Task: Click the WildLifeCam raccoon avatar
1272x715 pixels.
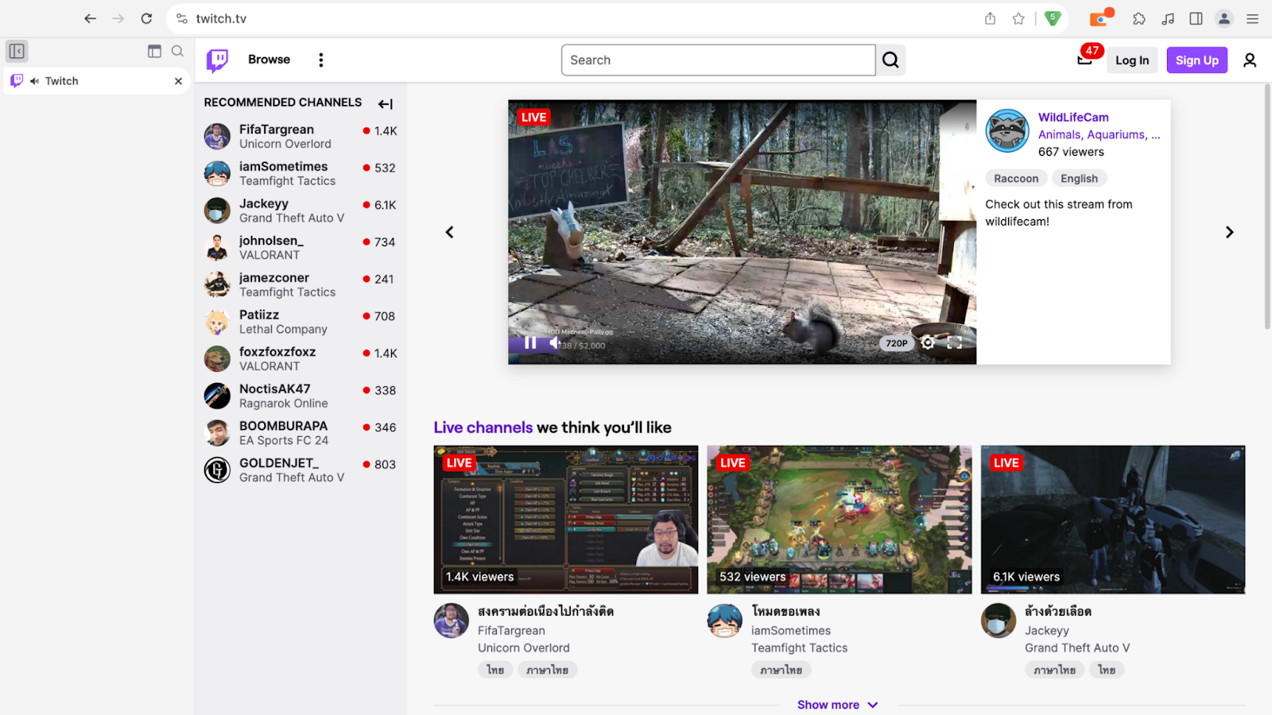Action: [1007, 130]
